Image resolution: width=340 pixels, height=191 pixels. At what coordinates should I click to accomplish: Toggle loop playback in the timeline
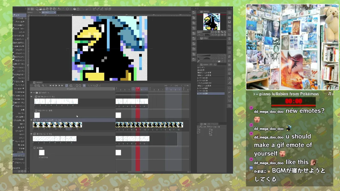(66, 85)
